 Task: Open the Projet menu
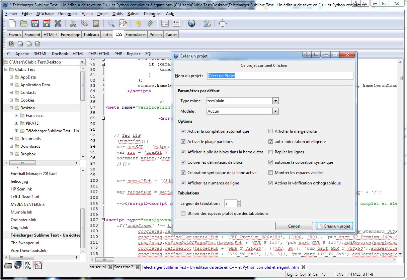click(x=103, y=14)
